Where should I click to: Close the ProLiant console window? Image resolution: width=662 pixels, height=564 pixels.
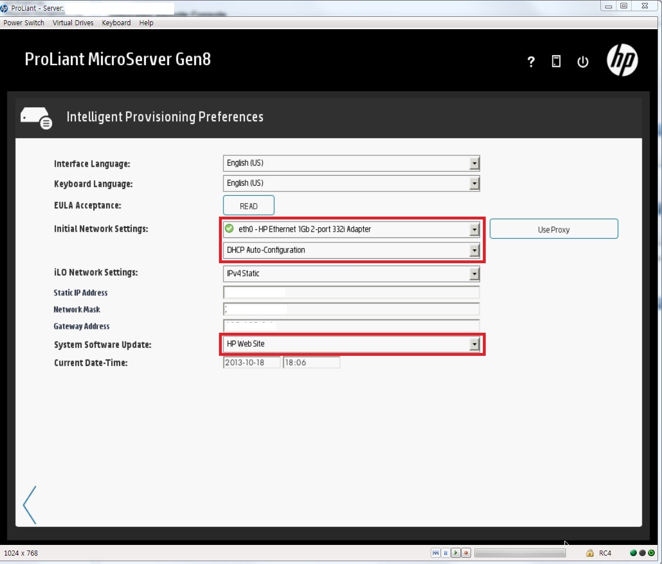pos(645,6)
